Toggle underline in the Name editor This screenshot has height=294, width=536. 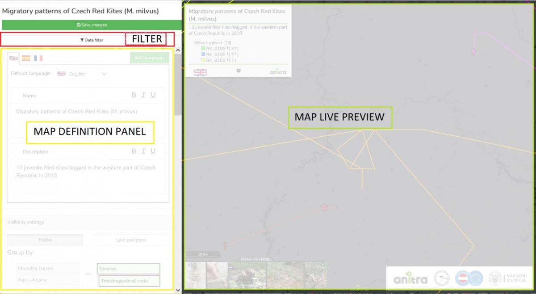[153, 95]
